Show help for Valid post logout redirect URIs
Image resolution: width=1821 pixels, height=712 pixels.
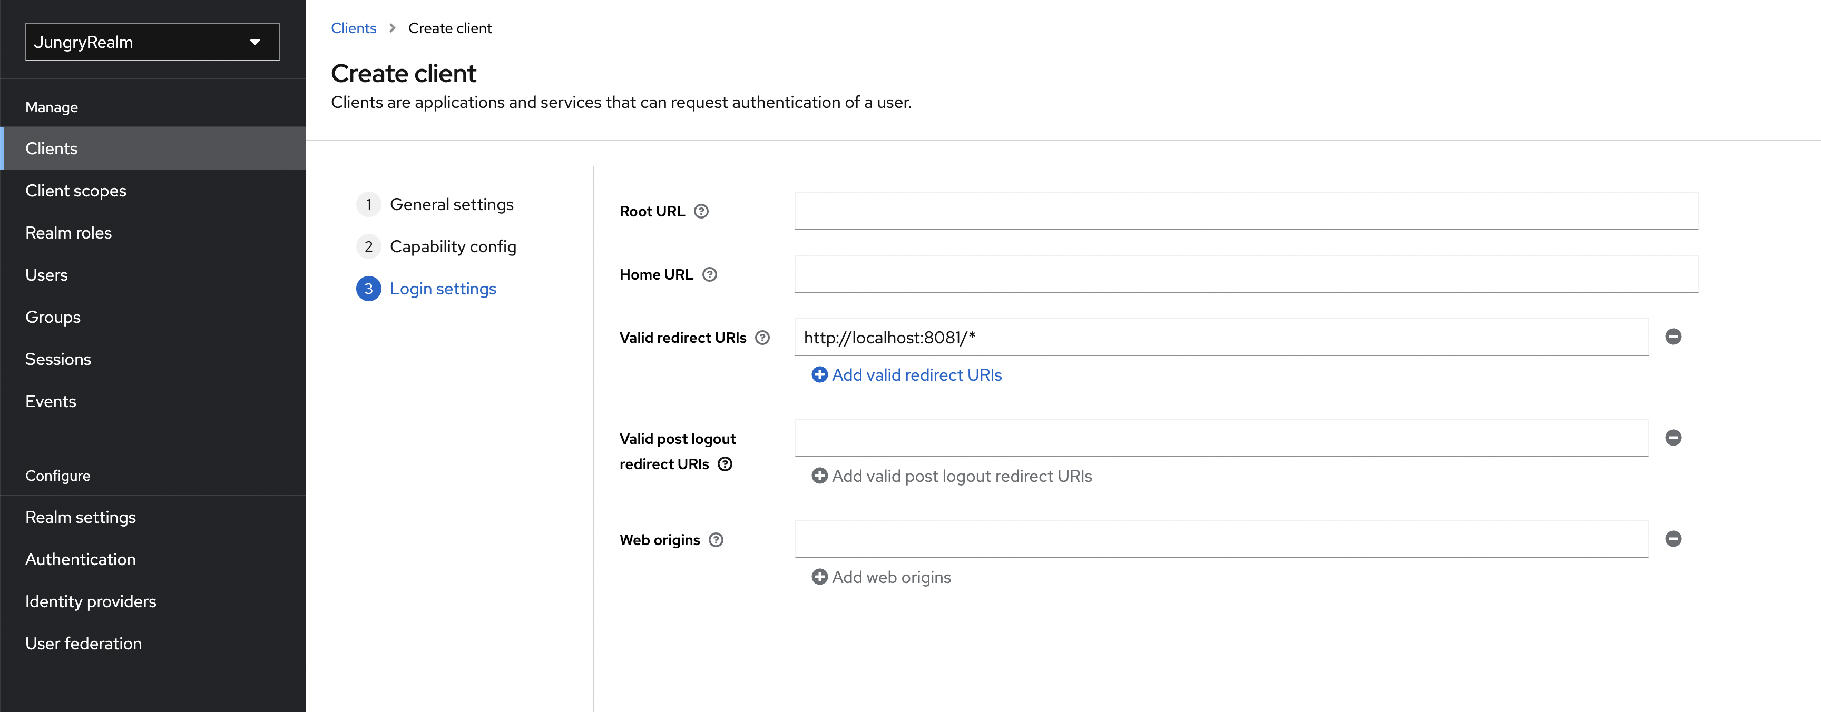coord(725,464)
